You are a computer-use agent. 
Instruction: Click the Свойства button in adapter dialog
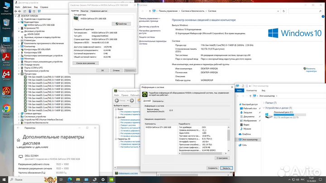point(121,24)
